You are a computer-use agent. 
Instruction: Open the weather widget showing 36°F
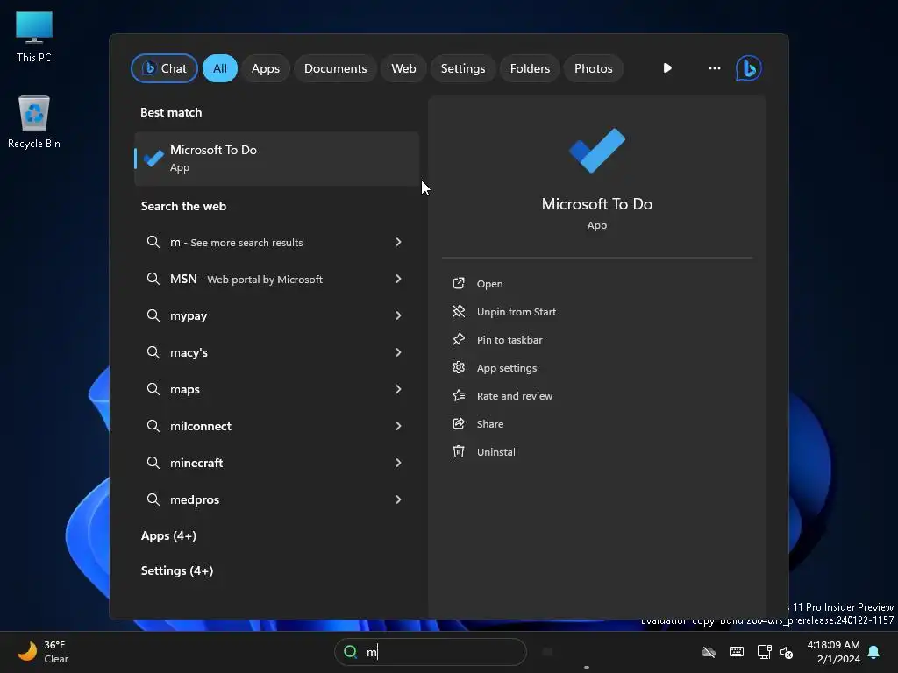tap(42, 652)
